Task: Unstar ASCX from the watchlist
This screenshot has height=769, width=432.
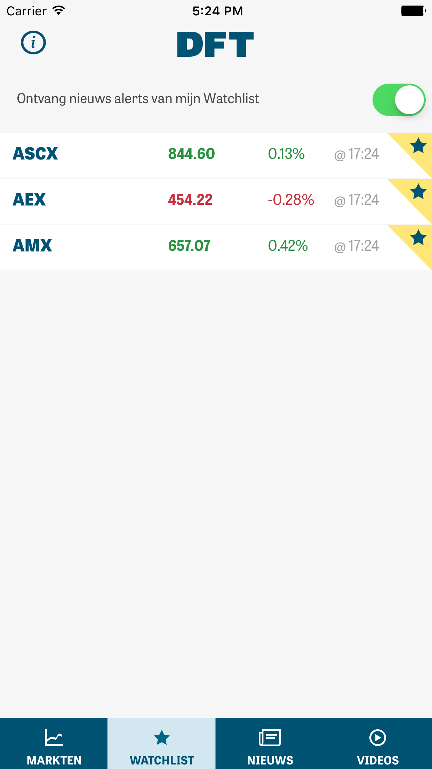Action: click(418, 146)
